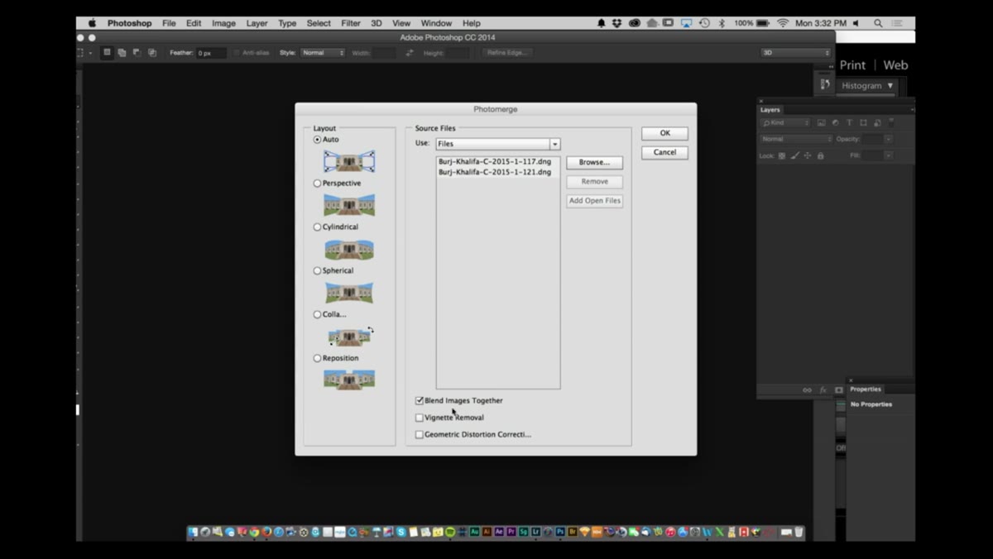993x559 pixels.
Task: Open the Filter menu
Action: [351, 23]
